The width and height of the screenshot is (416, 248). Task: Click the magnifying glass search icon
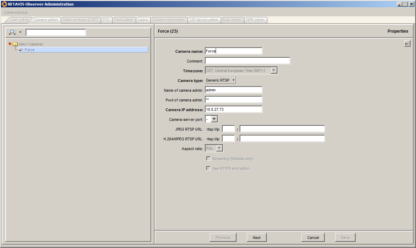coord(12,32)
